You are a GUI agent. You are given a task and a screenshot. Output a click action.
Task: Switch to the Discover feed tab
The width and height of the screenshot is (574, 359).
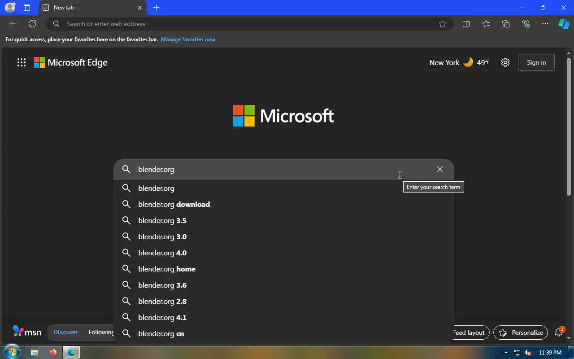(x=65, y=332)
